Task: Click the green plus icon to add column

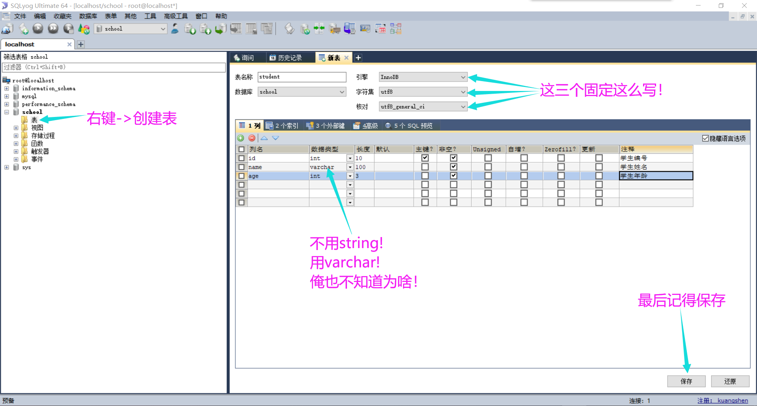Action: (x=241, y=138)
